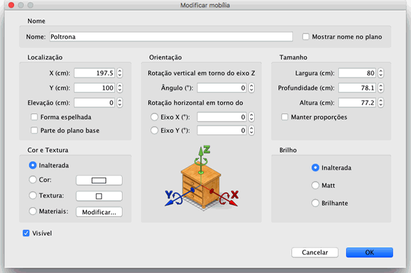
Task: Open the Textura chooser button
Action: tap(99, 196)
